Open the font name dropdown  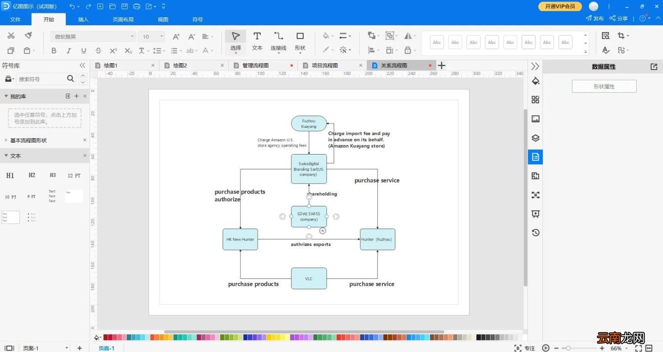coord(132,37)
